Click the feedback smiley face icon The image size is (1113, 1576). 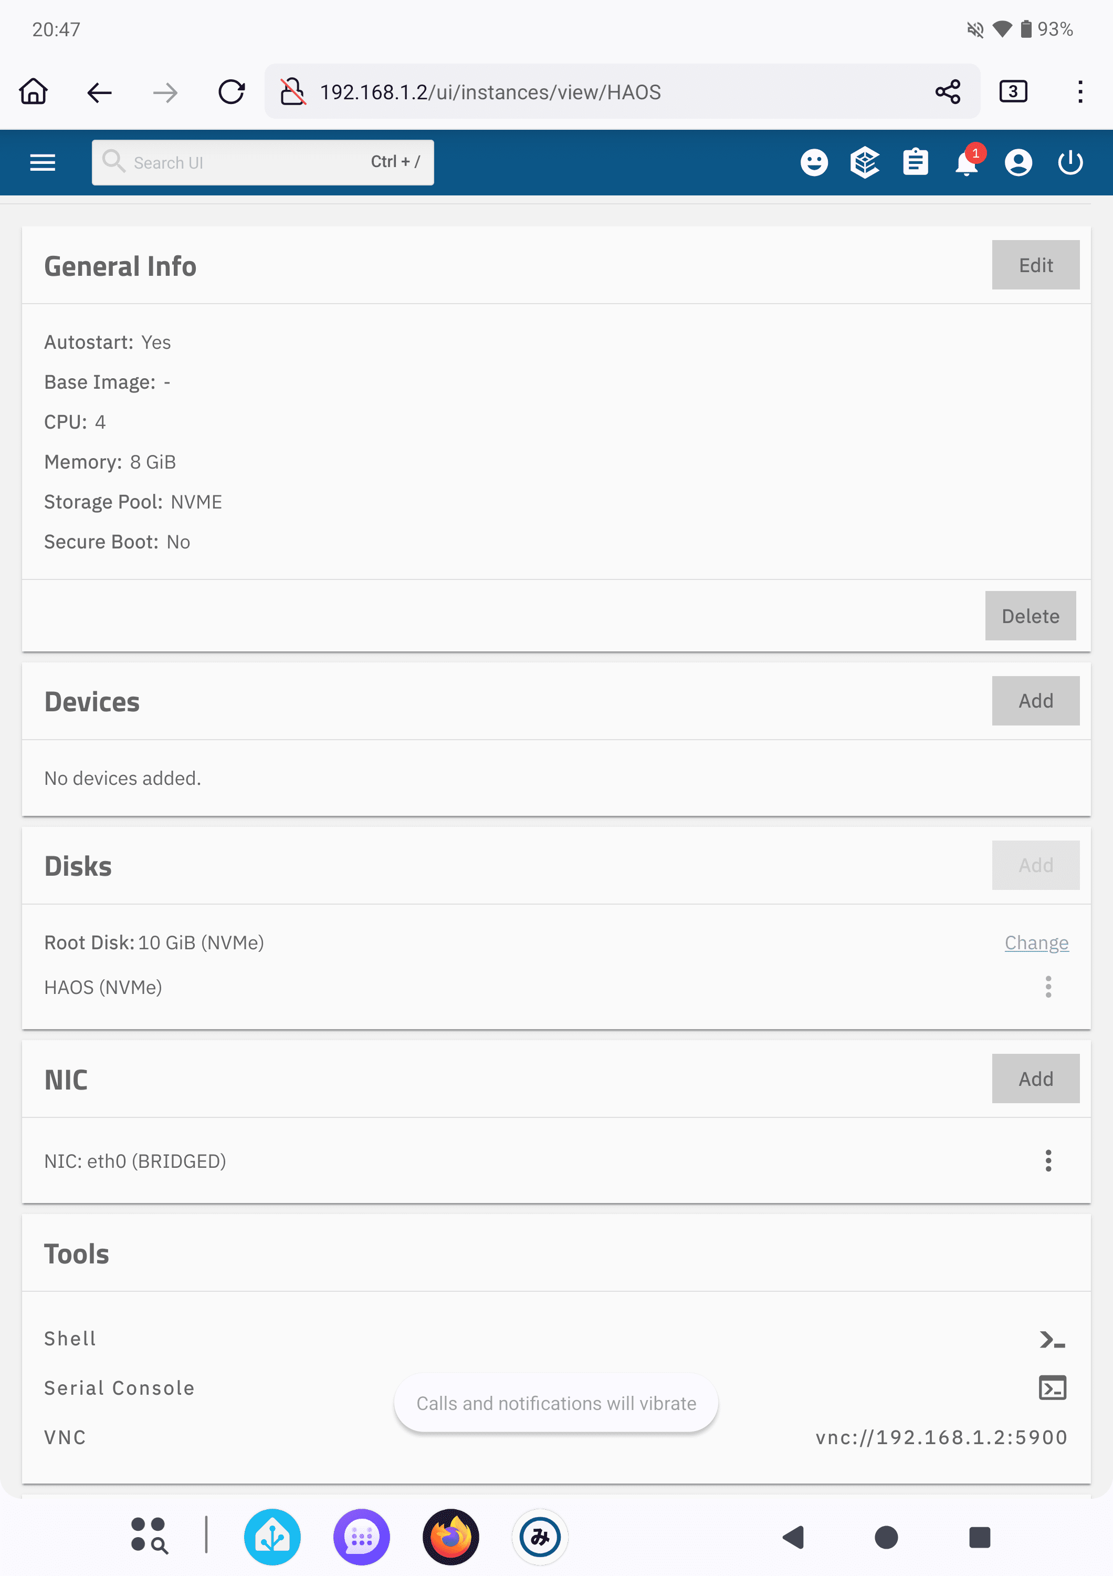(x=814, y=163)
